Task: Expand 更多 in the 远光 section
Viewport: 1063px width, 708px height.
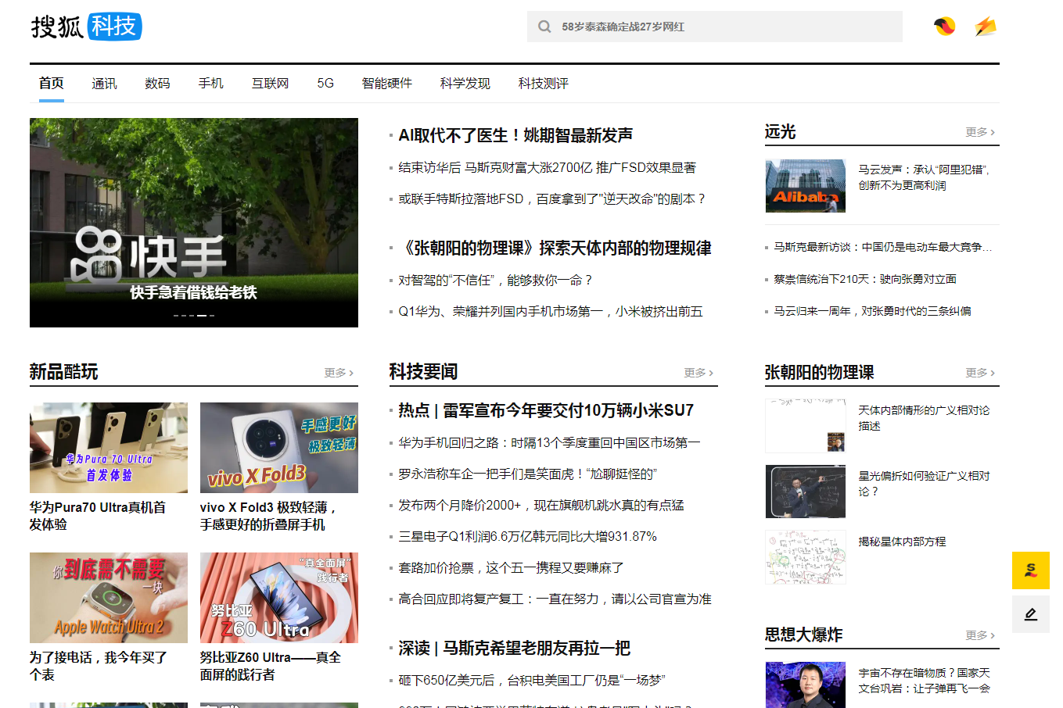Action: [980, 132]
